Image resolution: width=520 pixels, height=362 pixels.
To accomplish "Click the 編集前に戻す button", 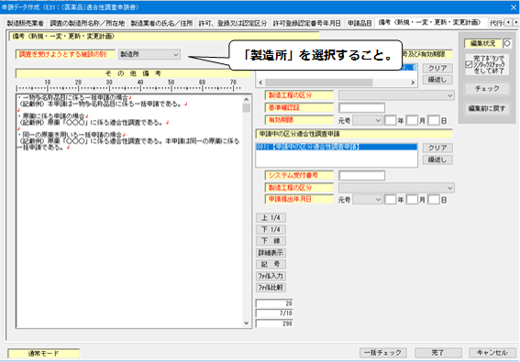I will coord(487,108).
